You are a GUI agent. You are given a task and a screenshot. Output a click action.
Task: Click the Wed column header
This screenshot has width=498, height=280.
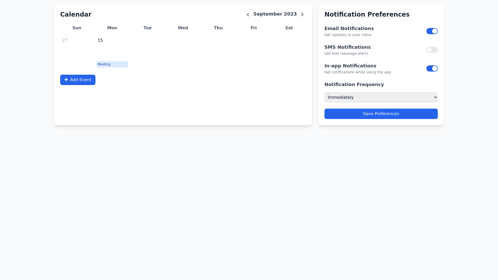(x=183, y=28)
